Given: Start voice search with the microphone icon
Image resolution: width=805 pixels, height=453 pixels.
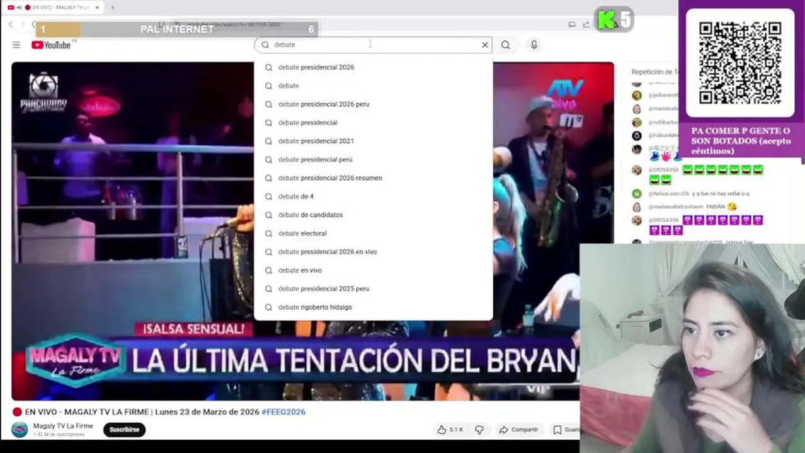Looking at the screenshot, I should coord(534,45).
